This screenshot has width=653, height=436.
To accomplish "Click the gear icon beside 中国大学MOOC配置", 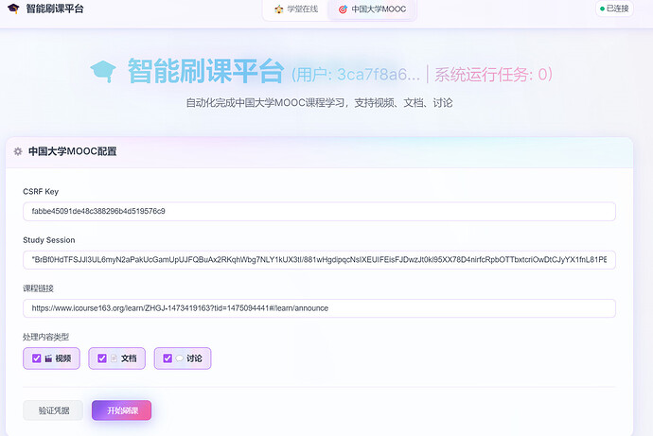I will coord(18,151).
